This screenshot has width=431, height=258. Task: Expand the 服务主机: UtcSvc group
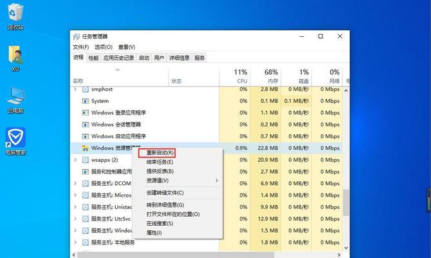(75, 219)
